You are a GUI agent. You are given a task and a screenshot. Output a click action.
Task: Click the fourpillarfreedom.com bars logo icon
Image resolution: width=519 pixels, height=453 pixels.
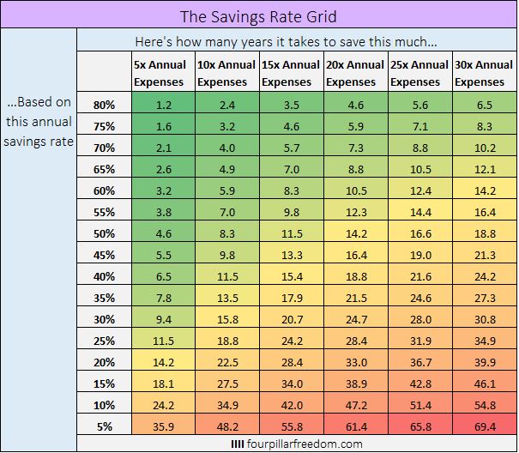[x=238, y=444]
